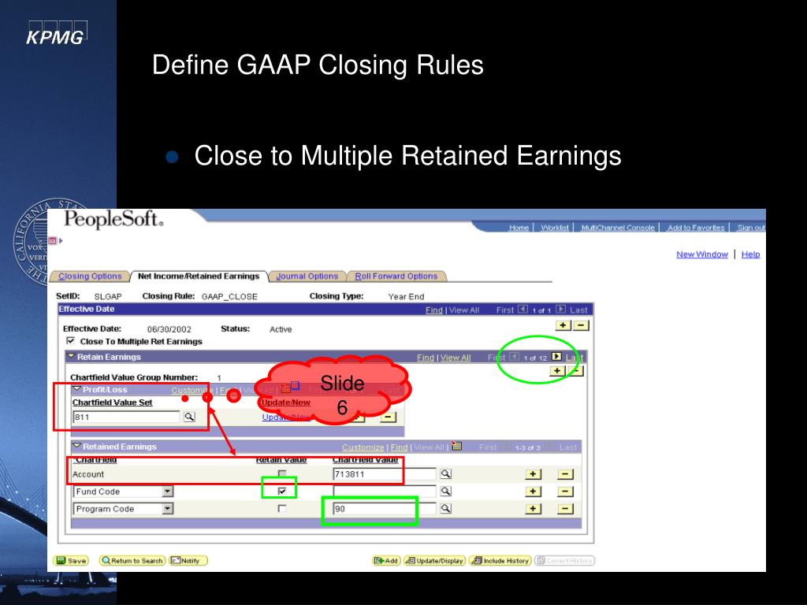
Task: Add a new Effective Date row
Action: point(563,325)
